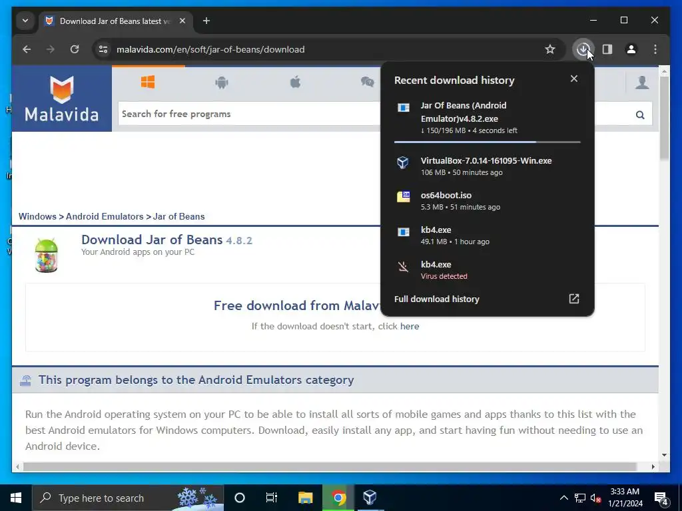
Task: Click the 'here' download link
Action: [410, 326]
